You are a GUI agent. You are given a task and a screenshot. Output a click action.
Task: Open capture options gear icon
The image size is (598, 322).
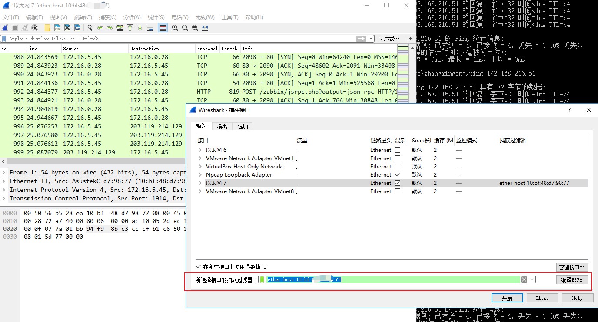[35, 28]
